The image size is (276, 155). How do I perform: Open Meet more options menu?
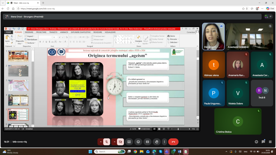tap(165, 142)
